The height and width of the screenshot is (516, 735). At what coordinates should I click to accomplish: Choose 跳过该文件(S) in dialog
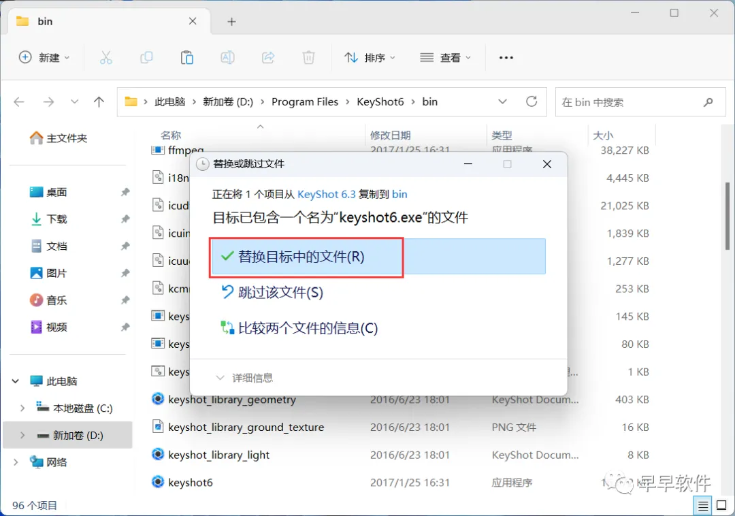272,293
